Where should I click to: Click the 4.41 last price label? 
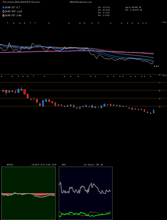(156, 66)
